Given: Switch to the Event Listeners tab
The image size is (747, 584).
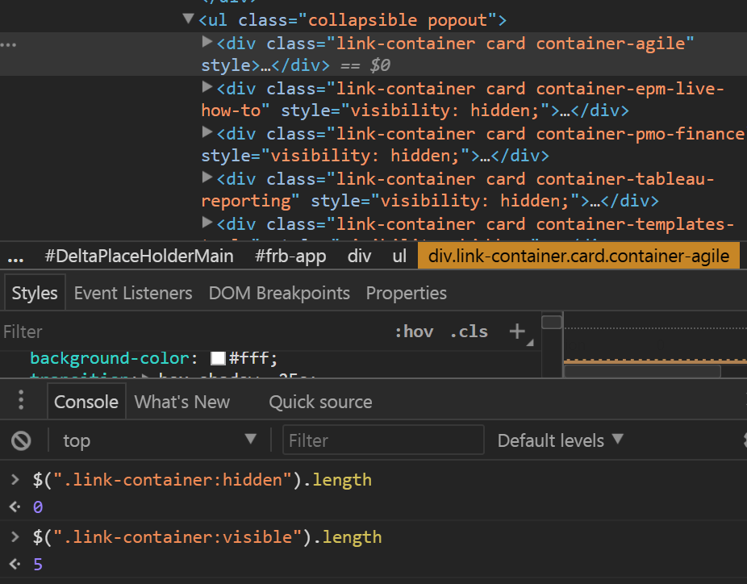Looking at the screenshot, I should point(132,293).
